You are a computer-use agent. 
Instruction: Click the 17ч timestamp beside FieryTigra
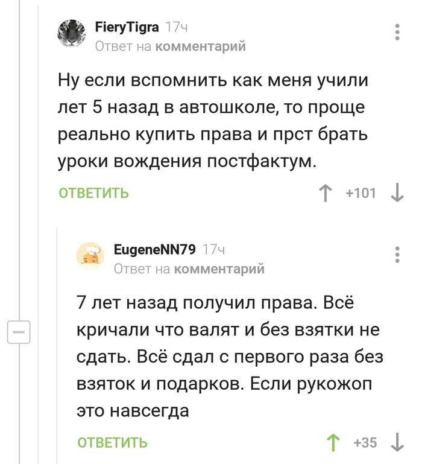click(x=177, y=27)
